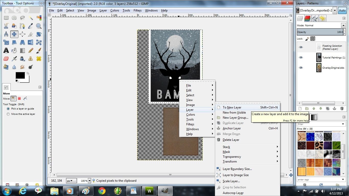This screenshot has height=196, width=349.
Task: Select the Ellipse Select tool
Action: click(14, 18)
